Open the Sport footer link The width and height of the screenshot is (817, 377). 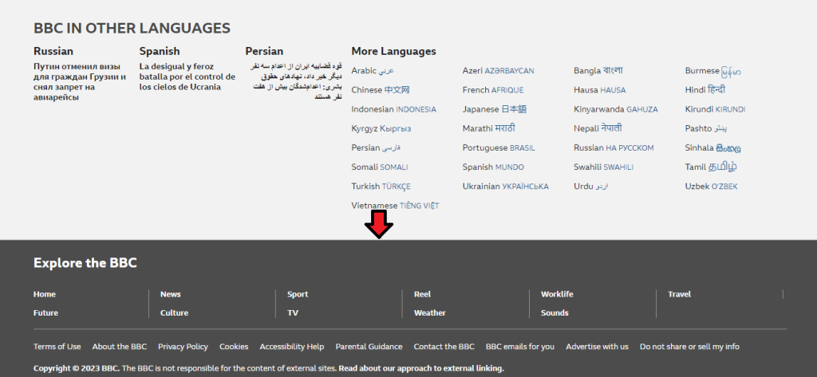pyautogui.click(x=298, y=294)
